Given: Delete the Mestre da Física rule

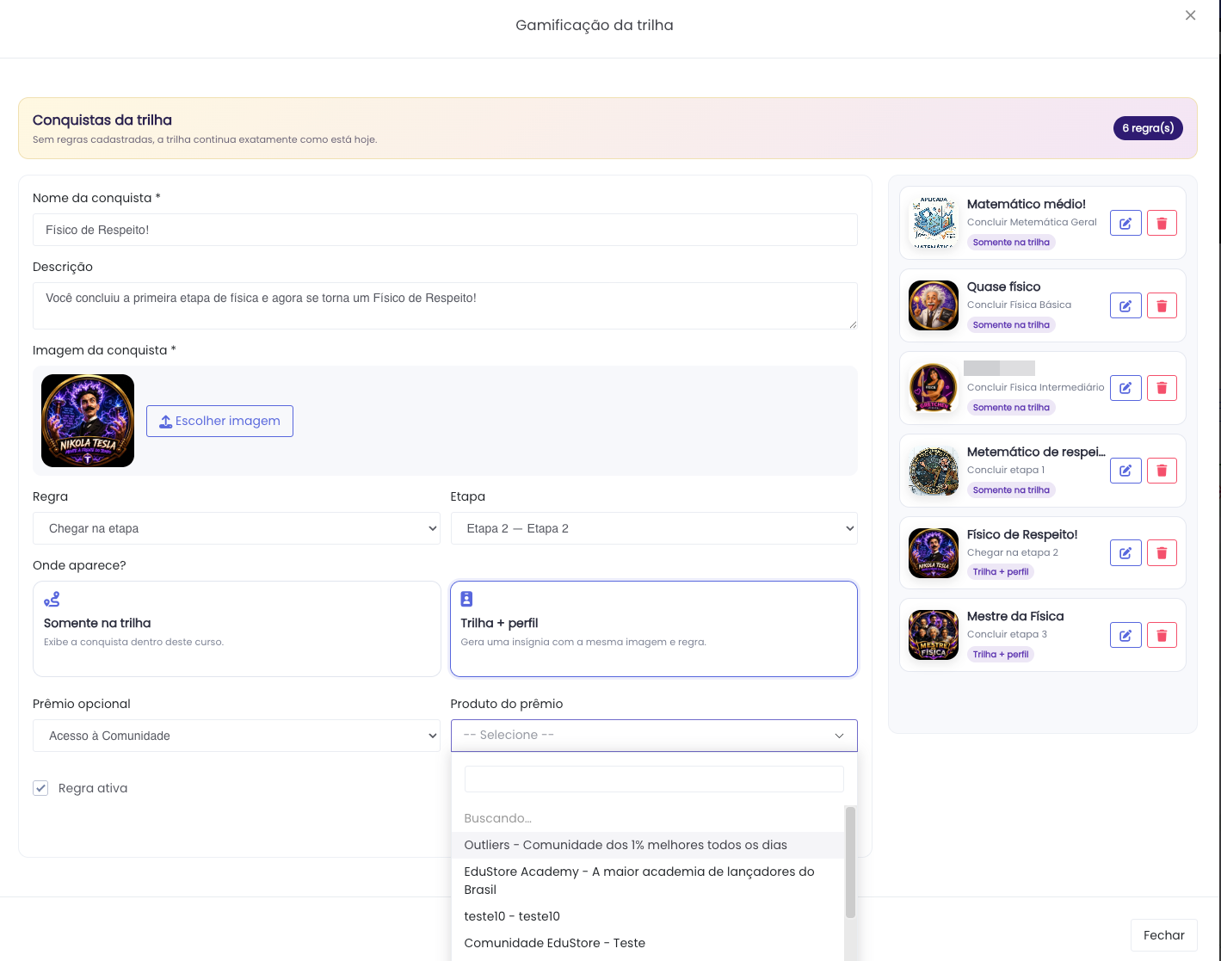Looking at the screenshot, I should [x=1162, y=635].
